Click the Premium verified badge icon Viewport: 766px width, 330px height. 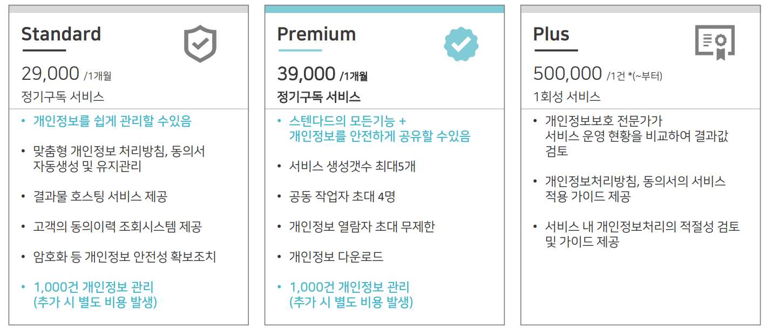point(461,44)
